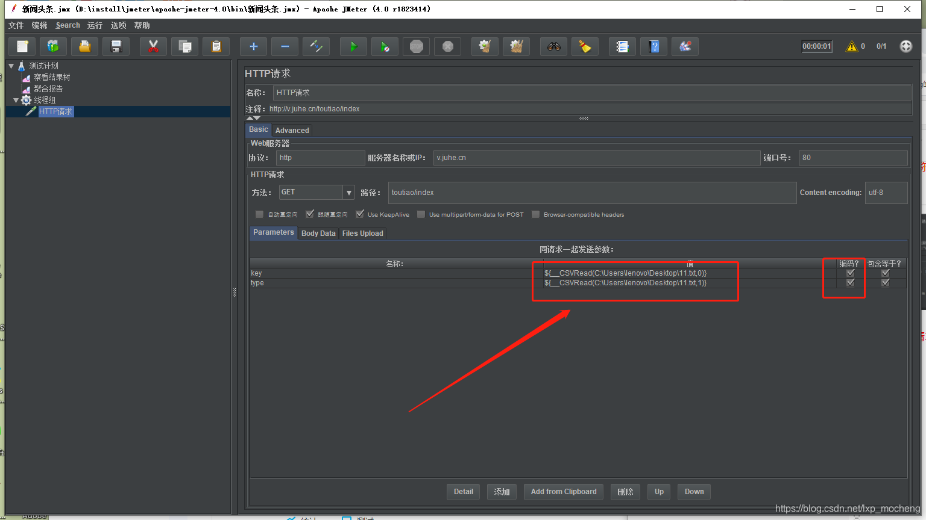Switch to the Advanced tab
Viewport: 926px width, 520px height.
click(292, 130)
